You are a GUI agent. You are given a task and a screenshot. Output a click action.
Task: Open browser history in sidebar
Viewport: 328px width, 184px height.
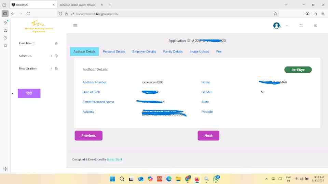click(5, 38)
